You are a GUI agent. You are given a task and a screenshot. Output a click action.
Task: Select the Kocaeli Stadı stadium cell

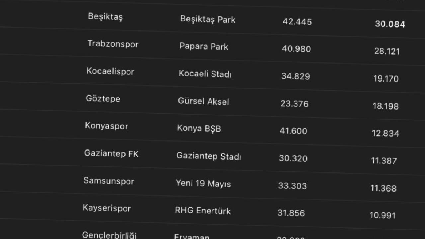coord(205,74)
